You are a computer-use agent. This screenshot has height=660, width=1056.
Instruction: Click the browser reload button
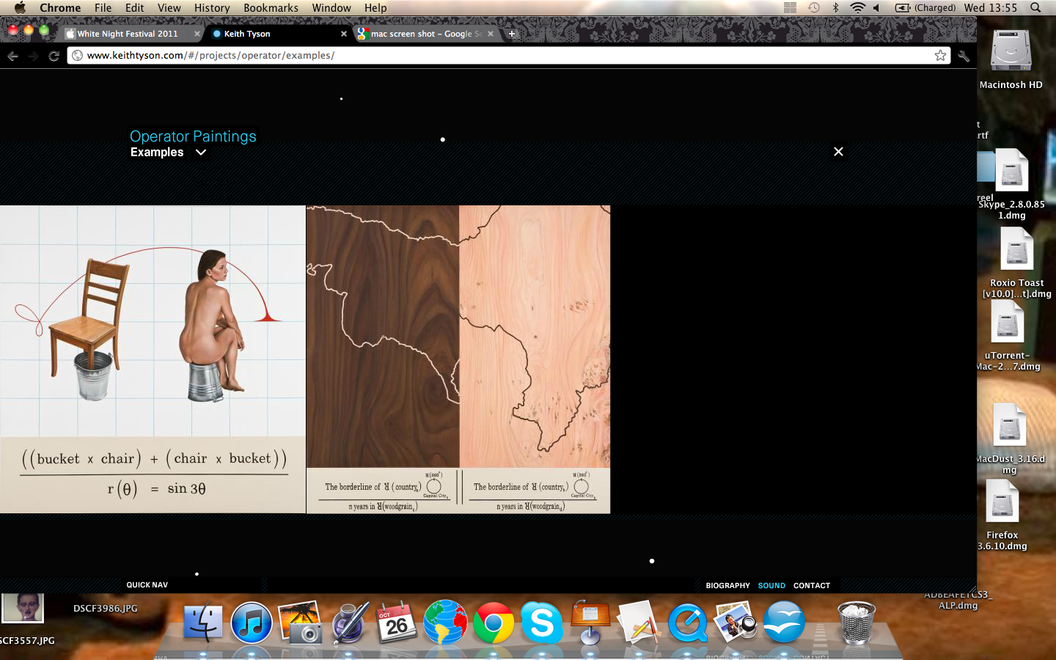pos(54,56)
